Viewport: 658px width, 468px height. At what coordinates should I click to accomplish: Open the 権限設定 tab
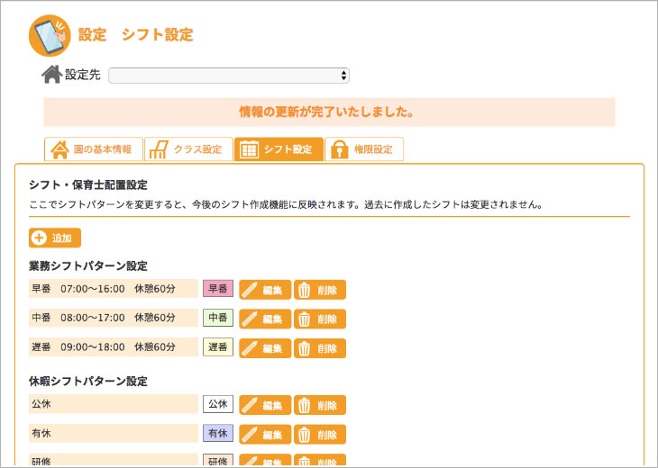pos(364,149)
